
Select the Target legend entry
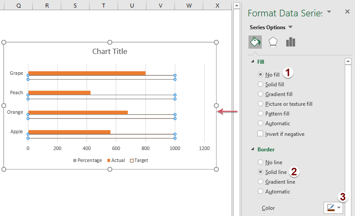139,160
